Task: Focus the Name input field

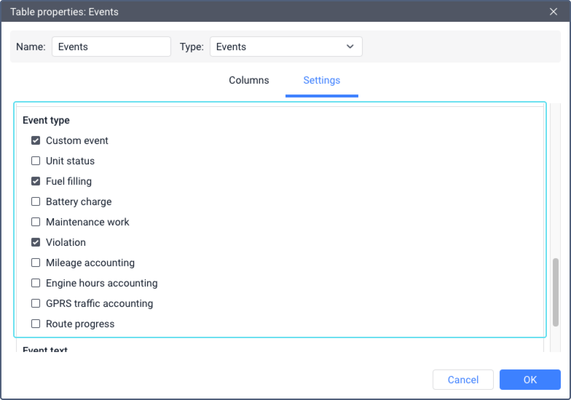Action: tap(111, 47)
